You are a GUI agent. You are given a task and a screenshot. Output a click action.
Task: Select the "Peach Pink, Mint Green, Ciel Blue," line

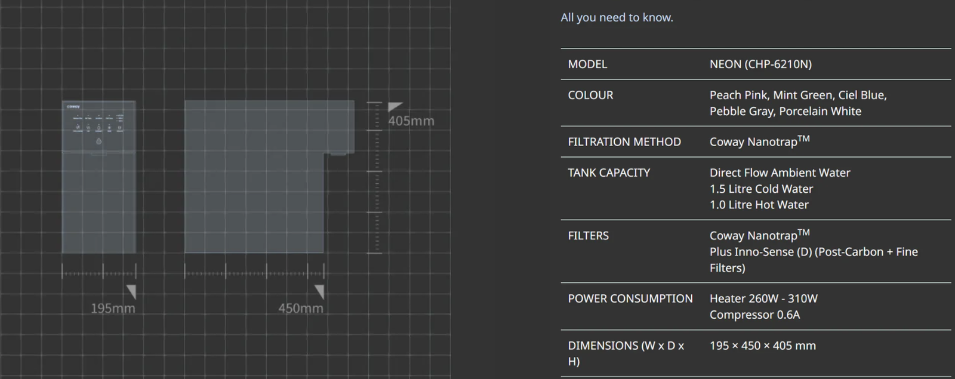point(798,95)
